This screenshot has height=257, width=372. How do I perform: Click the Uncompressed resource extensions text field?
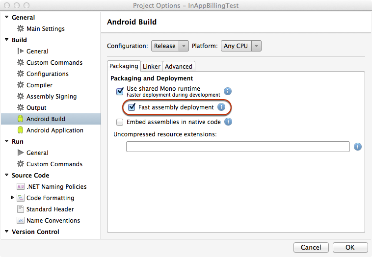238,147
